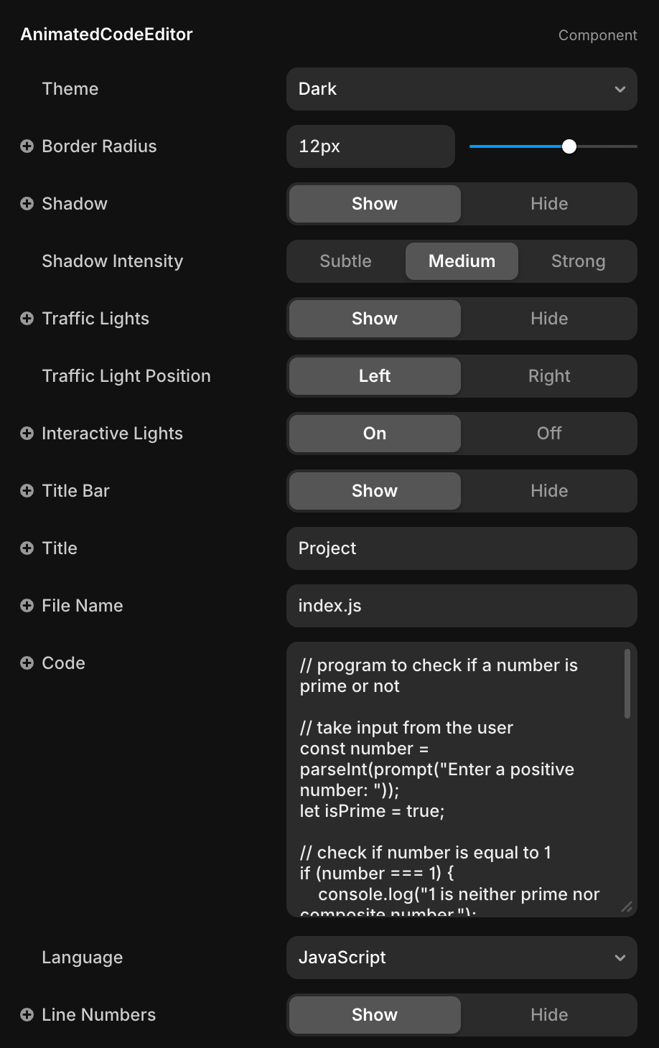
Task: Hide the Shadow option
Action: coord(549,204)
